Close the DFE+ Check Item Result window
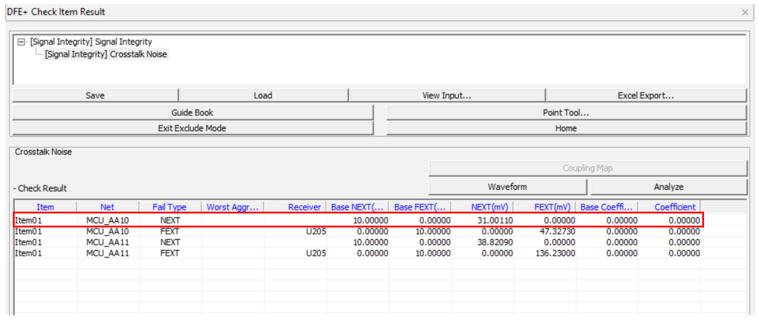This screenshot has width=759, height=321. (745, 12)
